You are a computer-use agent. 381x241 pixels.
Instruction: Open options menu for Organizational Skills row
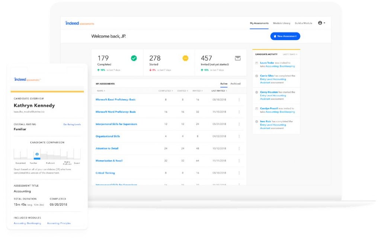[239, 136]
